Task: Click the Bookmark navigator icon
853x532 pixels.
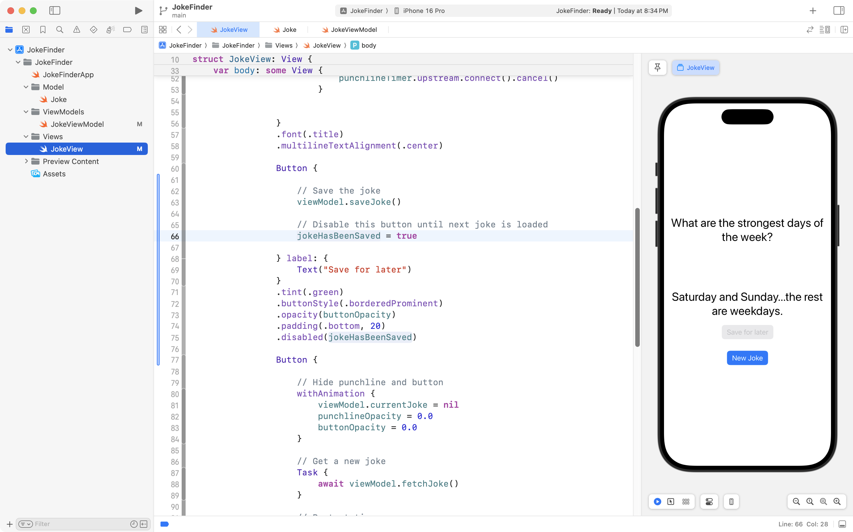Action: pyautogui.click(x=43, y=30)
